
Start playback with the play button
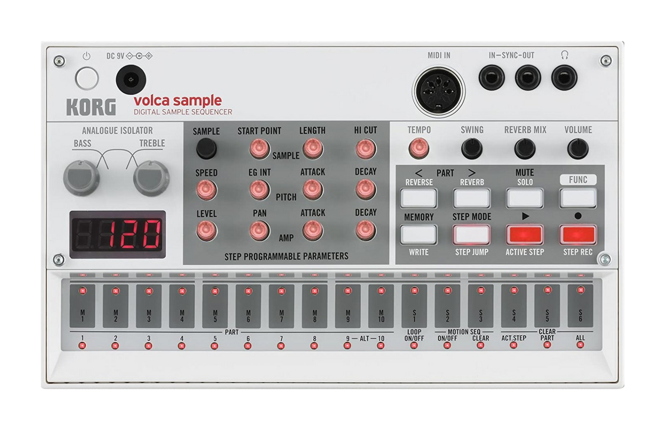(524, 235)
